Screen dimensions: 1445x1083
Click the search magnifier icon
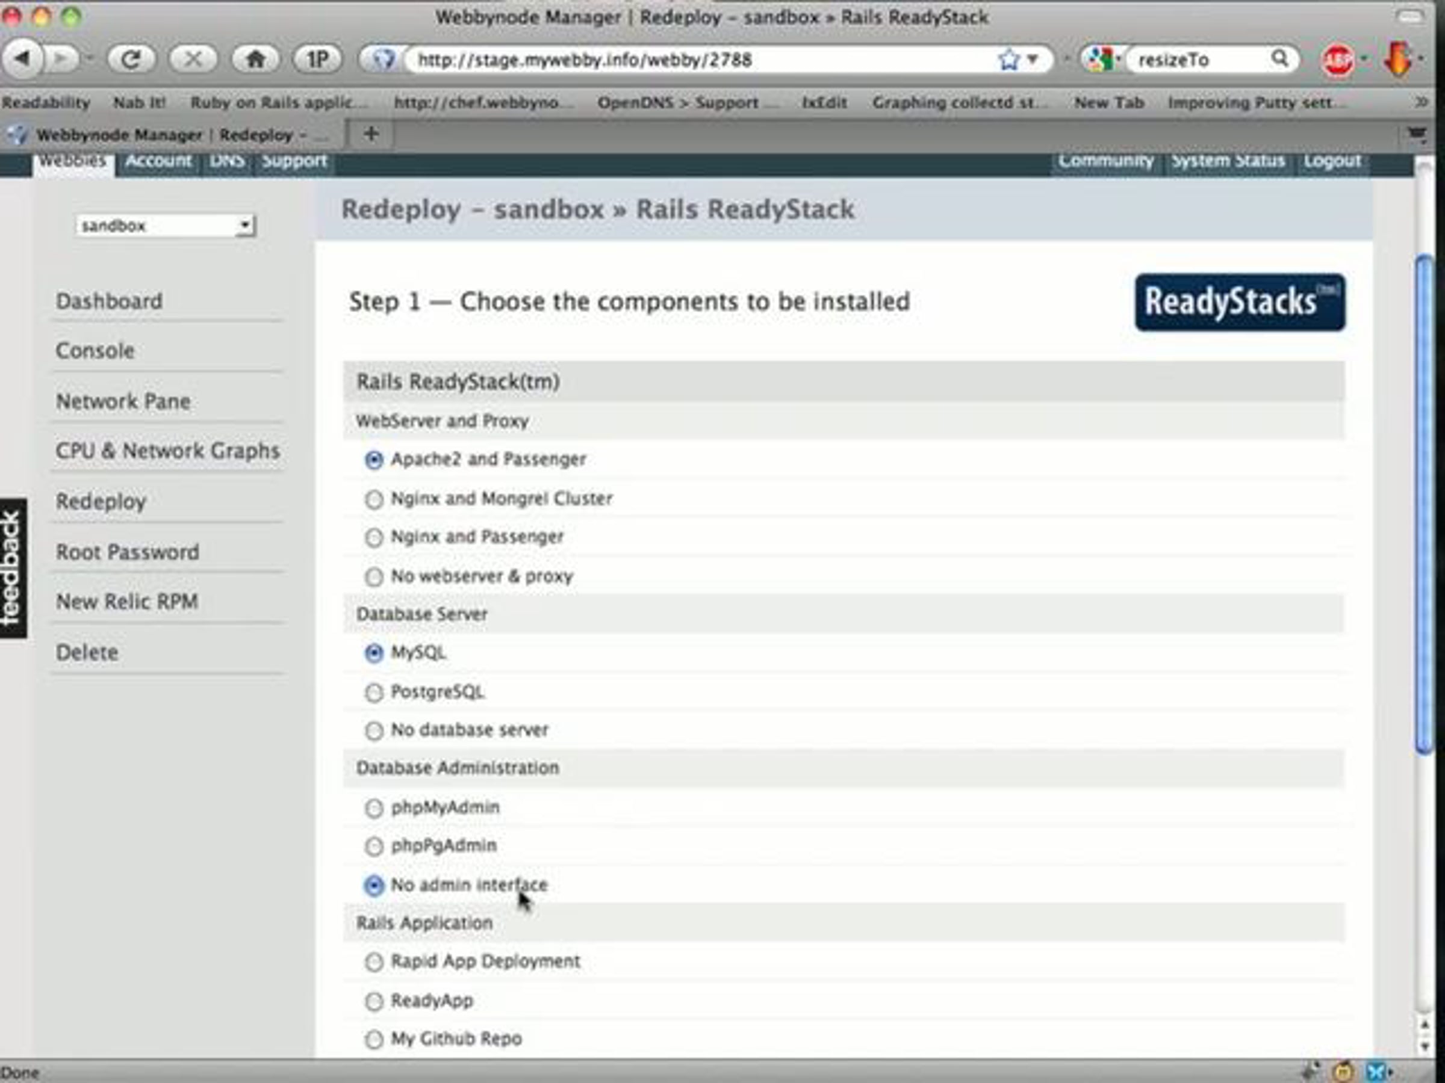1279,59
